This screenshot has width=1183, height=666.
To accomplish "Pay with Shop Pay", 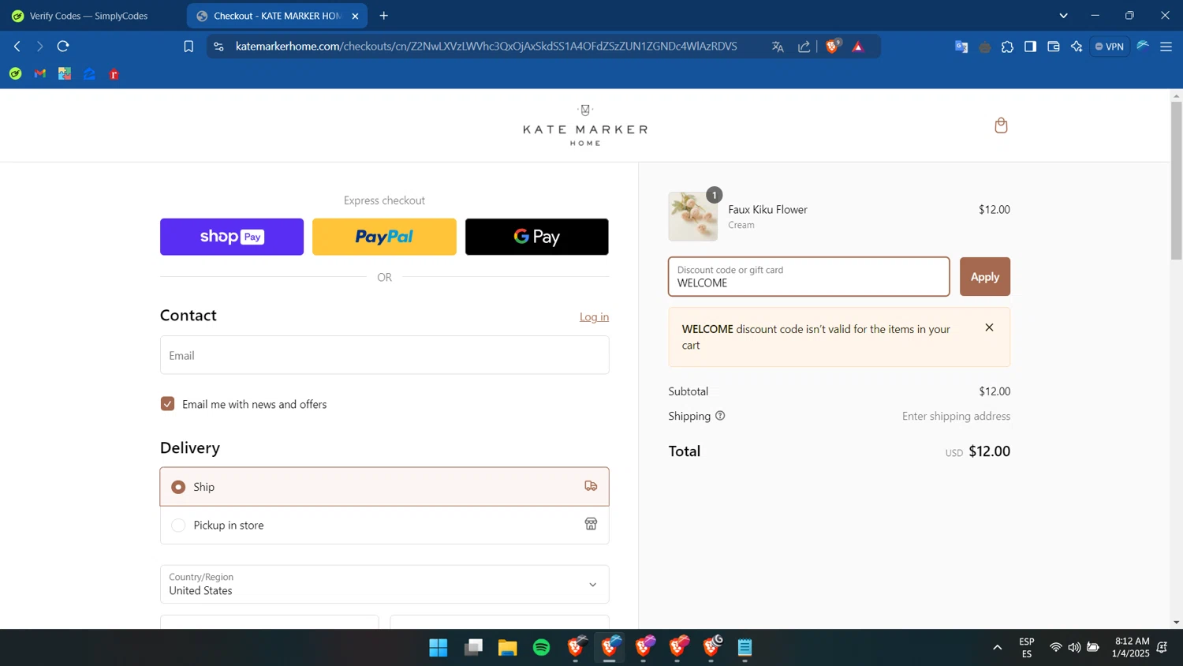I will (x=232, y=237).
